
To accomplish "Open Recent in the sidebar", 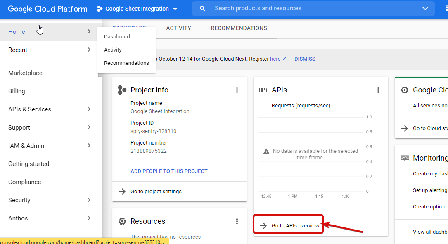I will [x=18, y=50].
